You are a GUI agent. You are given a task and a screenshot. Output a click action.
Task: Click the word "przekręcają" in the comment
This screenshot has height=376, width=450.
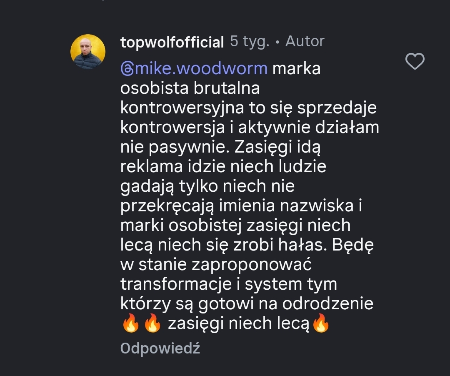coord(167,206)
